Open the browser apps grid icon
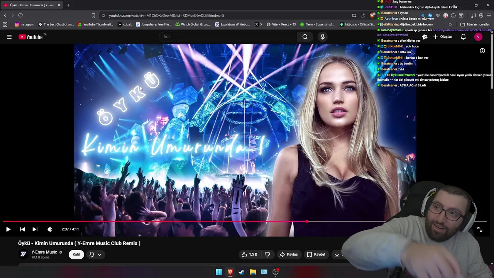Viewport: 494px width, 278px height. point(5,24)
